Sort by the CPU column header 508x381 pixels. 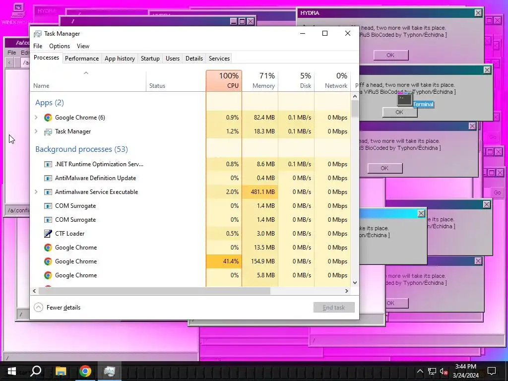[x=224, y=81]
